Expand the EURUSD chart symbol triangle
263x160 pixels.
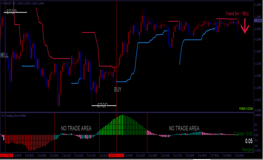[2, 3]
